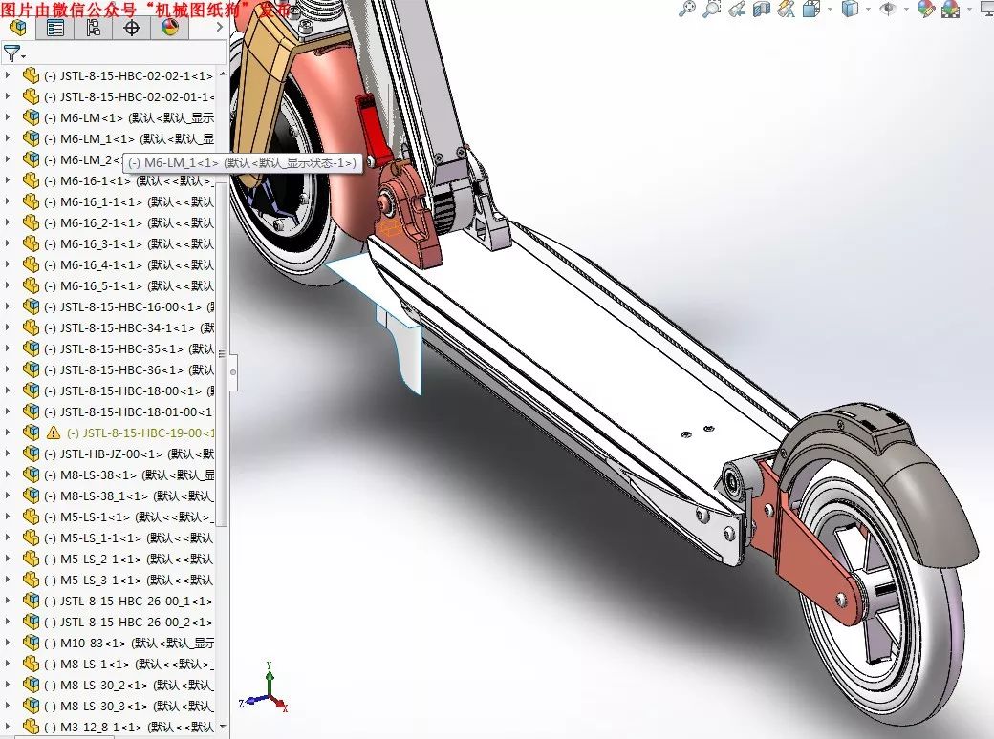Click the Previous View icon
The height and width of the screenshot is (739, 994).
click(737, 9)
